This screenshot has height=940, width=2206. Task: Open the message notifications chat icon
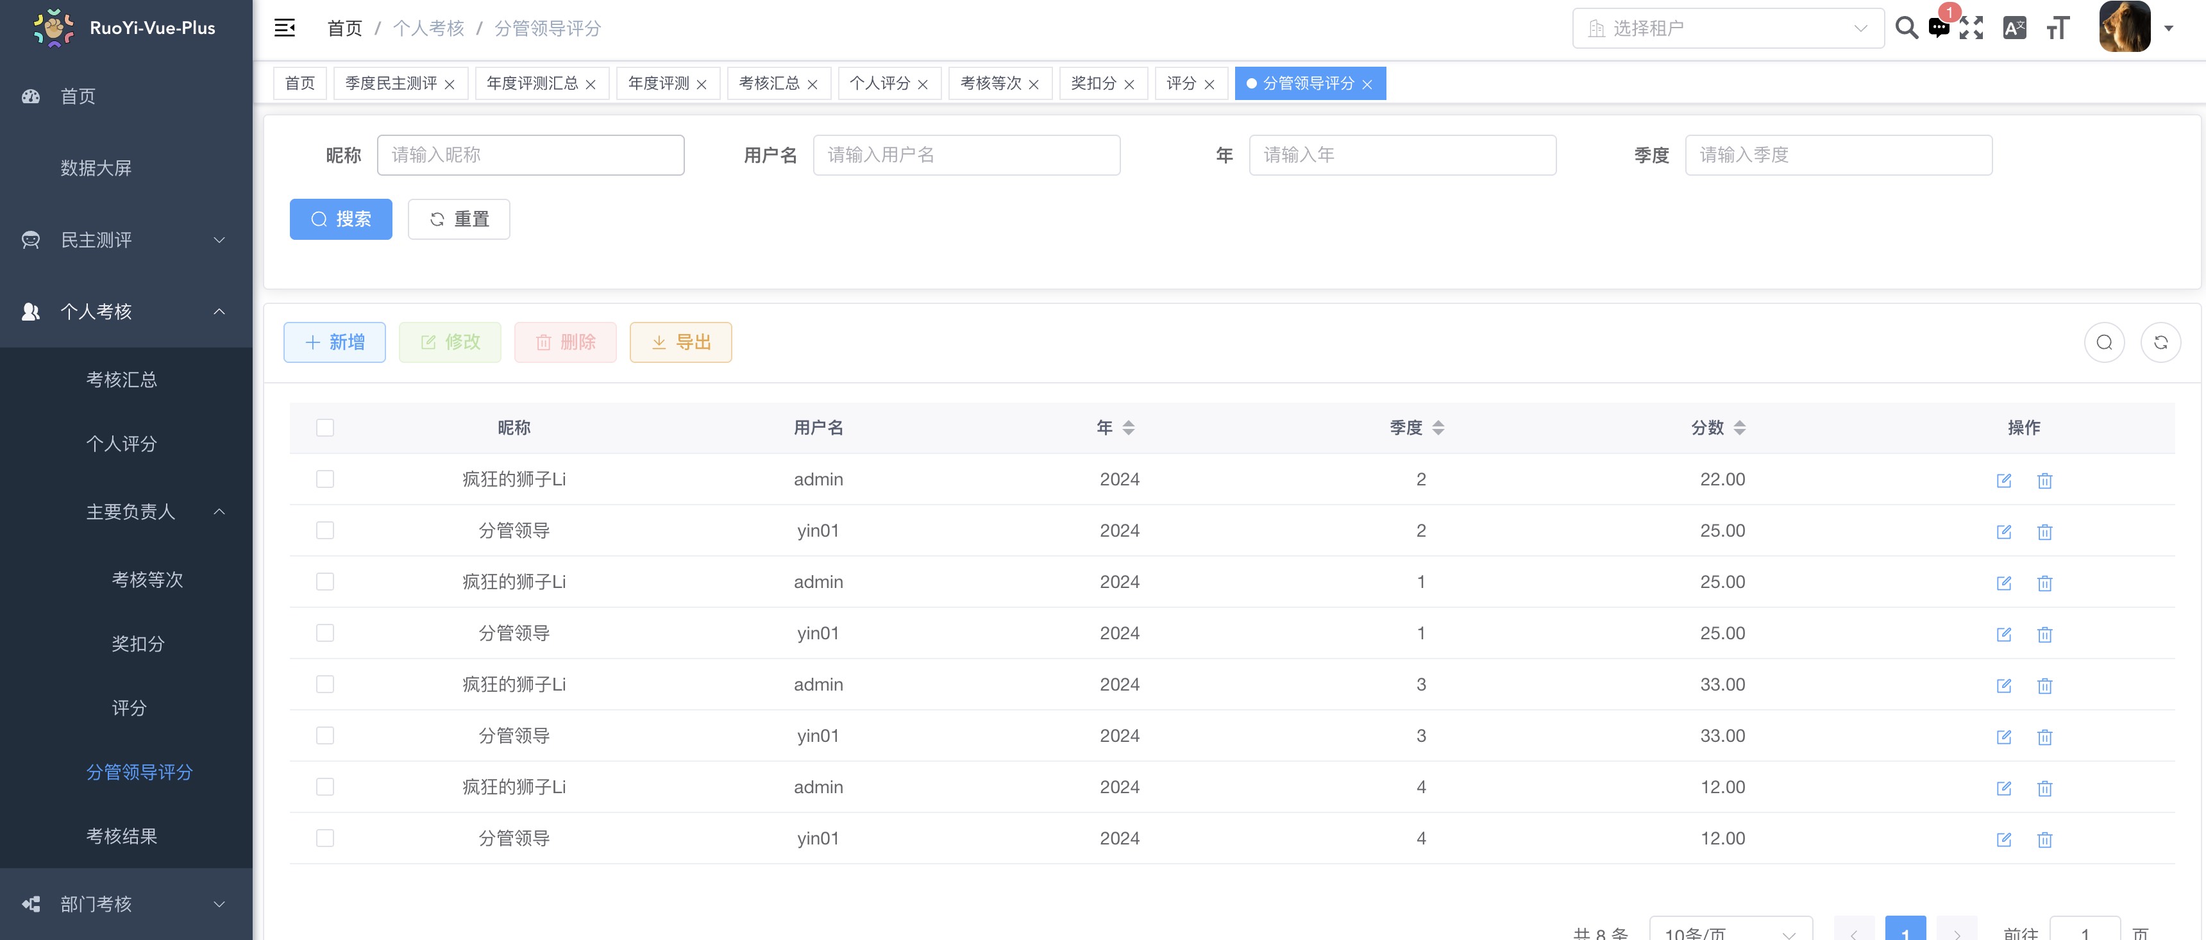(x=1939, y=28)
